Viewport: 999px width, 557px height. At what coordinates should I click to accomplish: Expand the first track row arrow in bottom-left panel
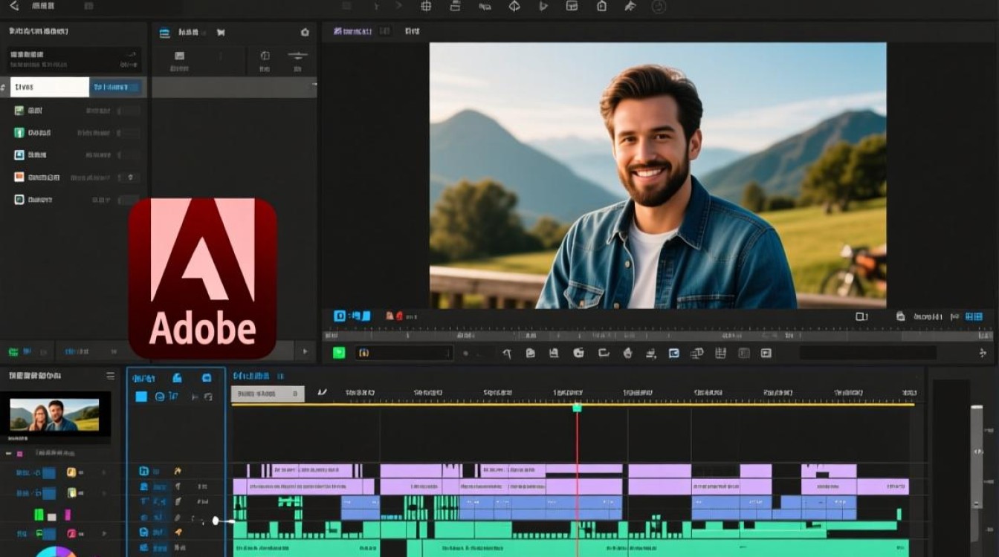click(x=104, y=472)
